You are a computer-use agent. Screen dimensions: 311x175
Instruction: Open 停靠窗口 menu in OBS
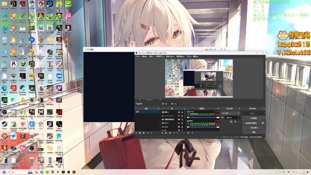[x=160, y=56]
